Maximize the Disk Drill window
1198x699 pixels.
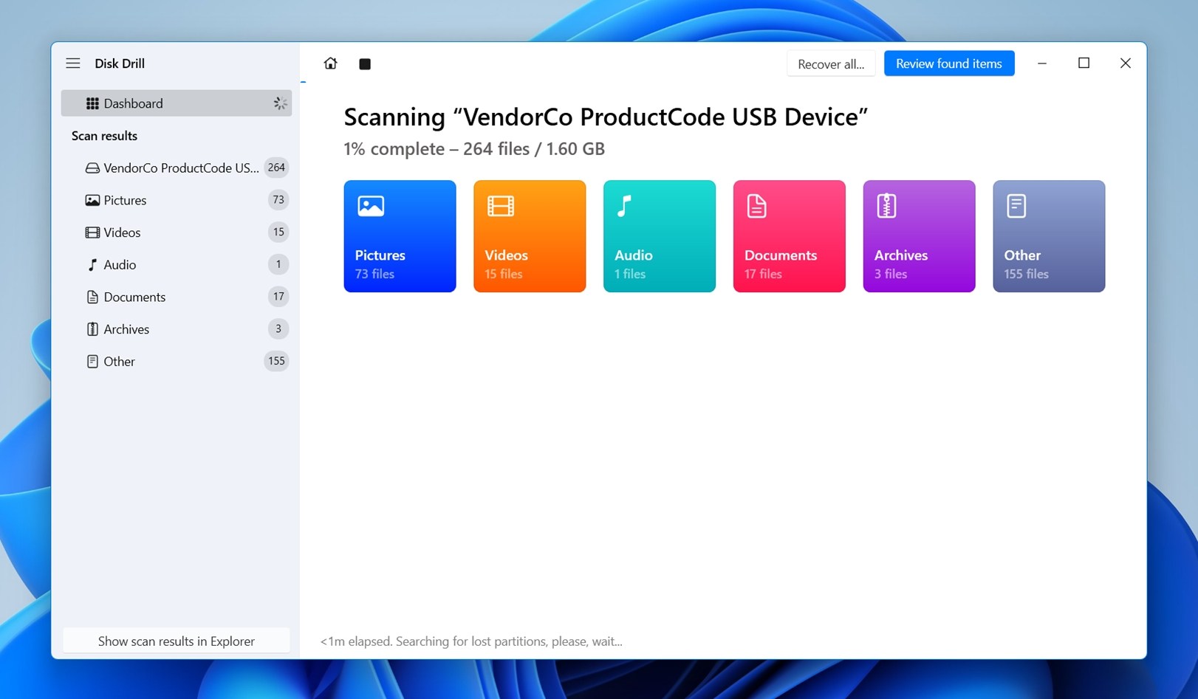[x=1084, y=63]
